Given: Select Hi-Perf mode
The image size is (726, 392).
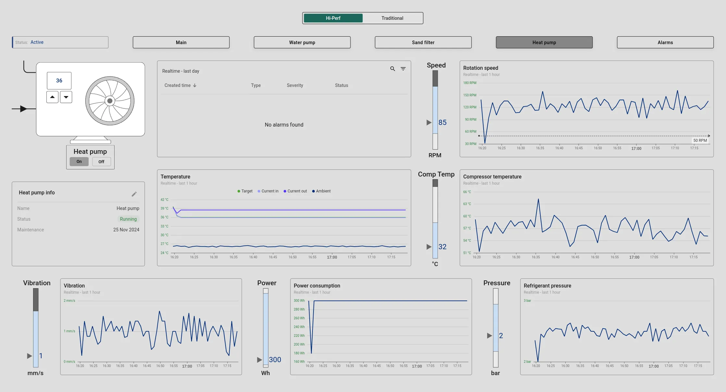Looking at the screenshot, I should [333, 18].
